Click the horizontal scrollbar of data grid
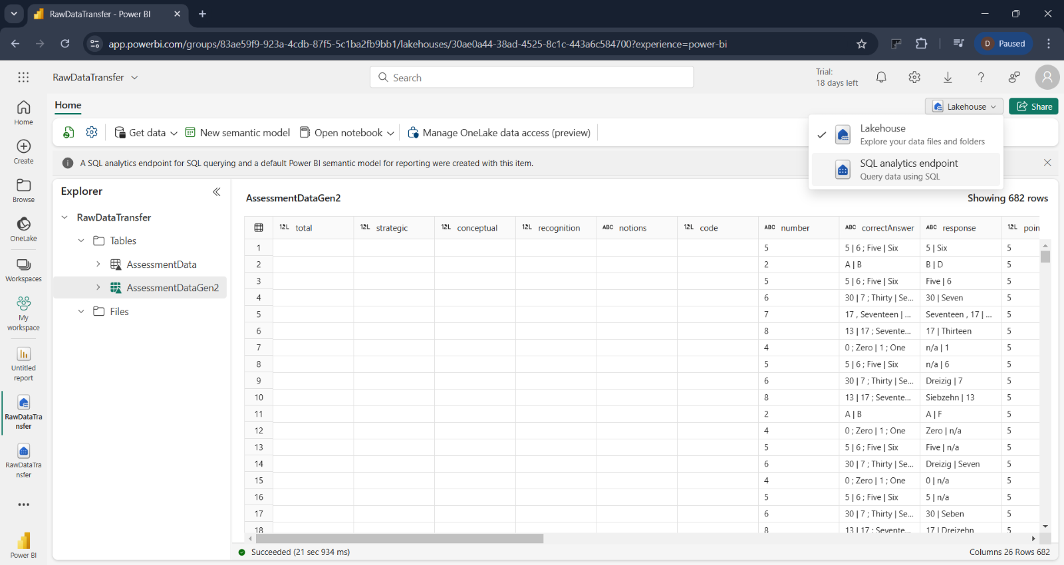Image resolution: width=1064 pixels, height=565 pixels. pyautogui.click(x=399, y=538)
